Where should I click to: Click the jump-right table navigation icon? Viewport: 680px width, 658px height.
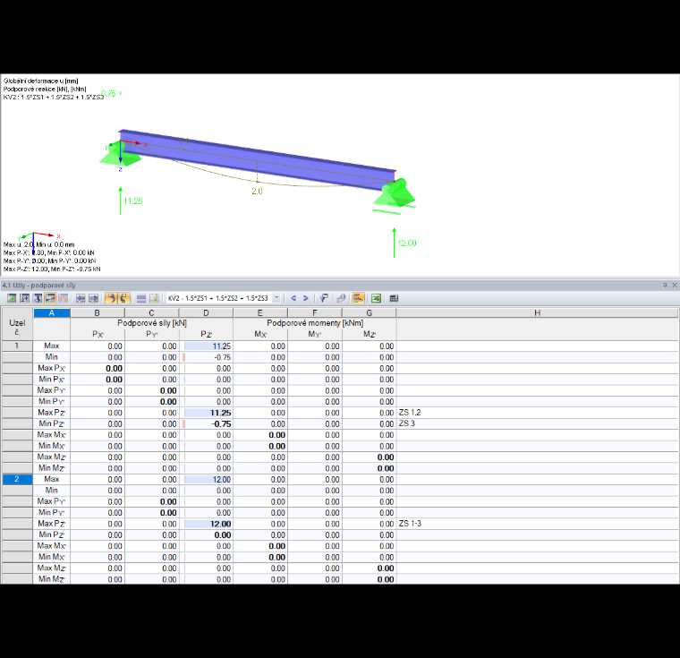(x=94, y=298)
